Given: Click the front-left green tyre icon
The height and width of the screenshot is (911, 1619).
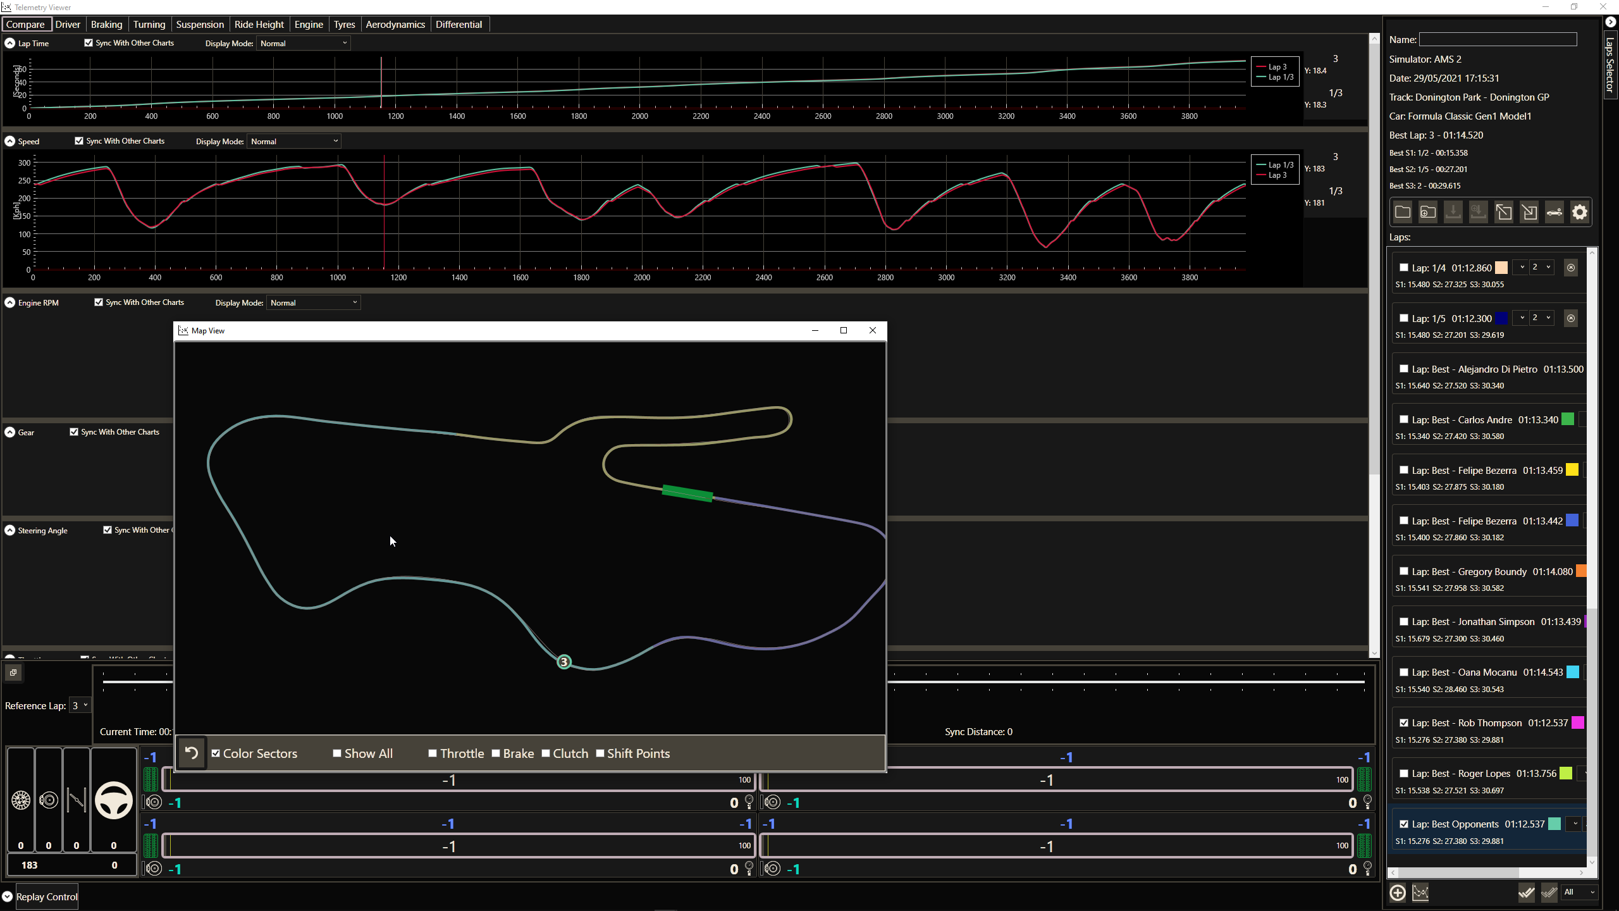Looking at the screenshot, I should click(x=151, y=779).
